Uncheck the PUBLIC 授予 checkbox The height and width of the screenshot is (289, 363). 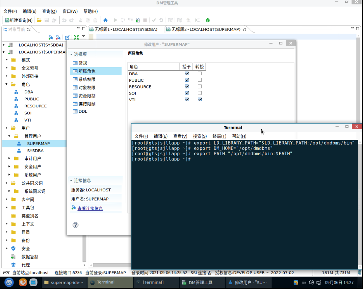[187, 80]
